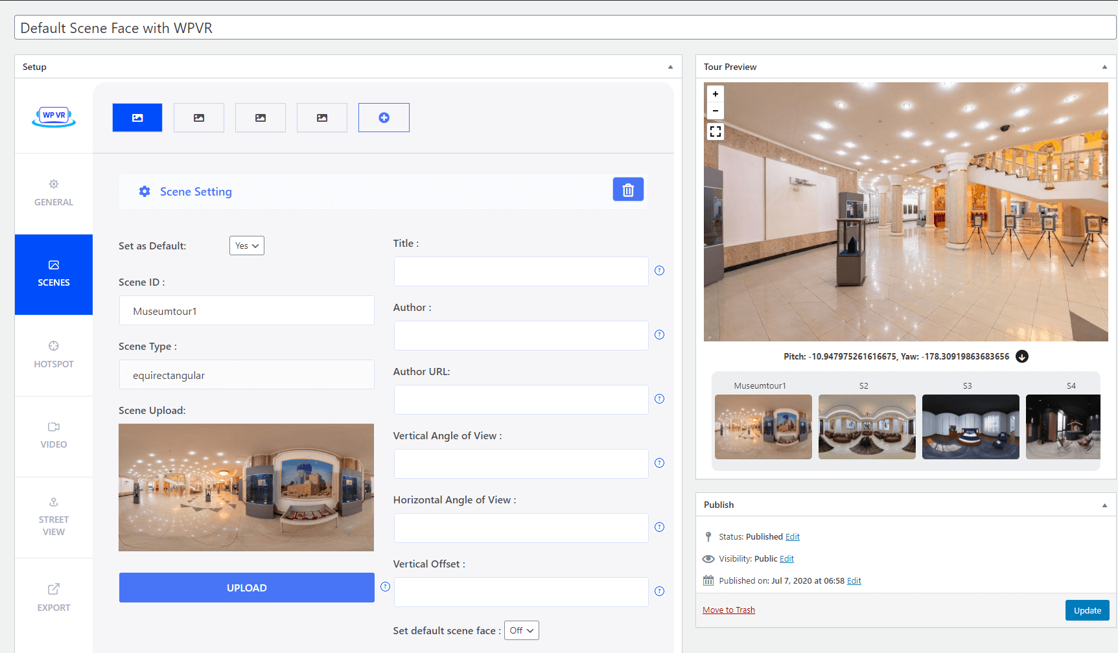Open the Street View tab
Screen dimensions: 1118x653
click(x=54, y=517)
